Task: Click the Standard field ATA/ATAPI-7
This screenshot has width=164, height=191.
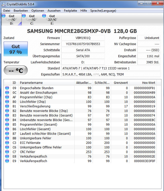Action: (111, 68)
